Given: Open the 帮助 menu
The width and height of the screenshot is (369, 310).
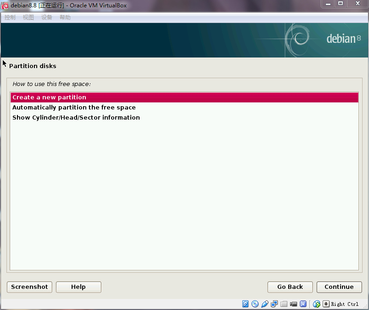Looking at the screenshot, I should (x=65, y=17).
